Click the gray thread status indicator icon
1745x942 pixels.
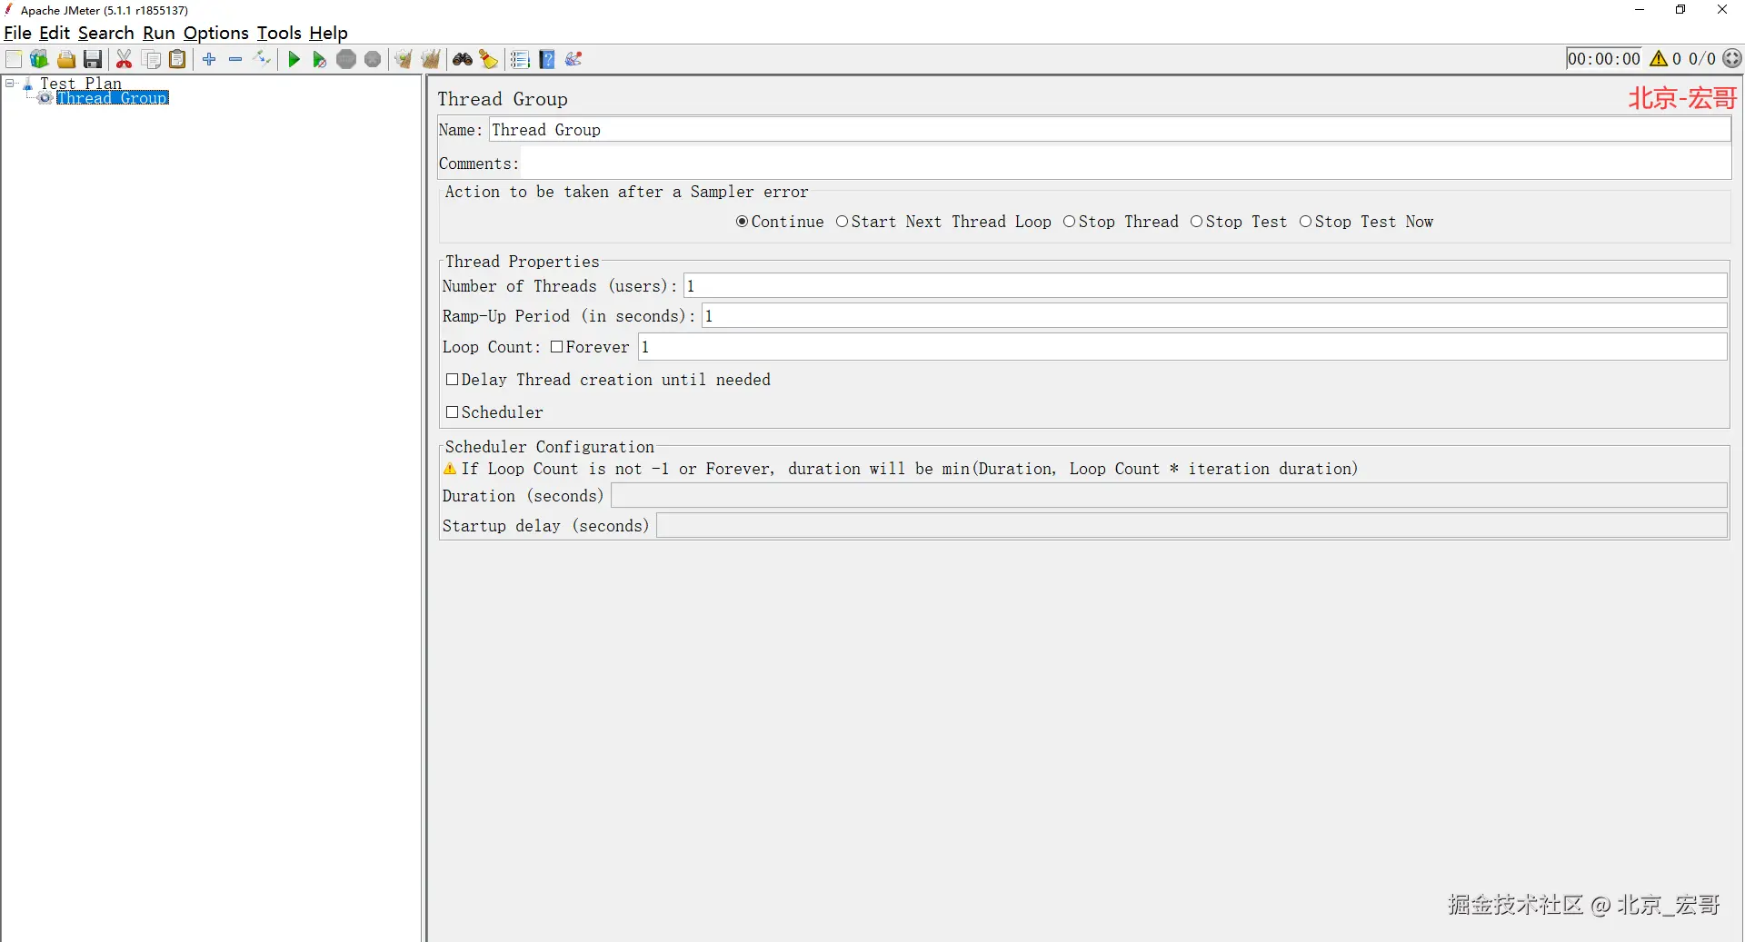point(1733,59)
